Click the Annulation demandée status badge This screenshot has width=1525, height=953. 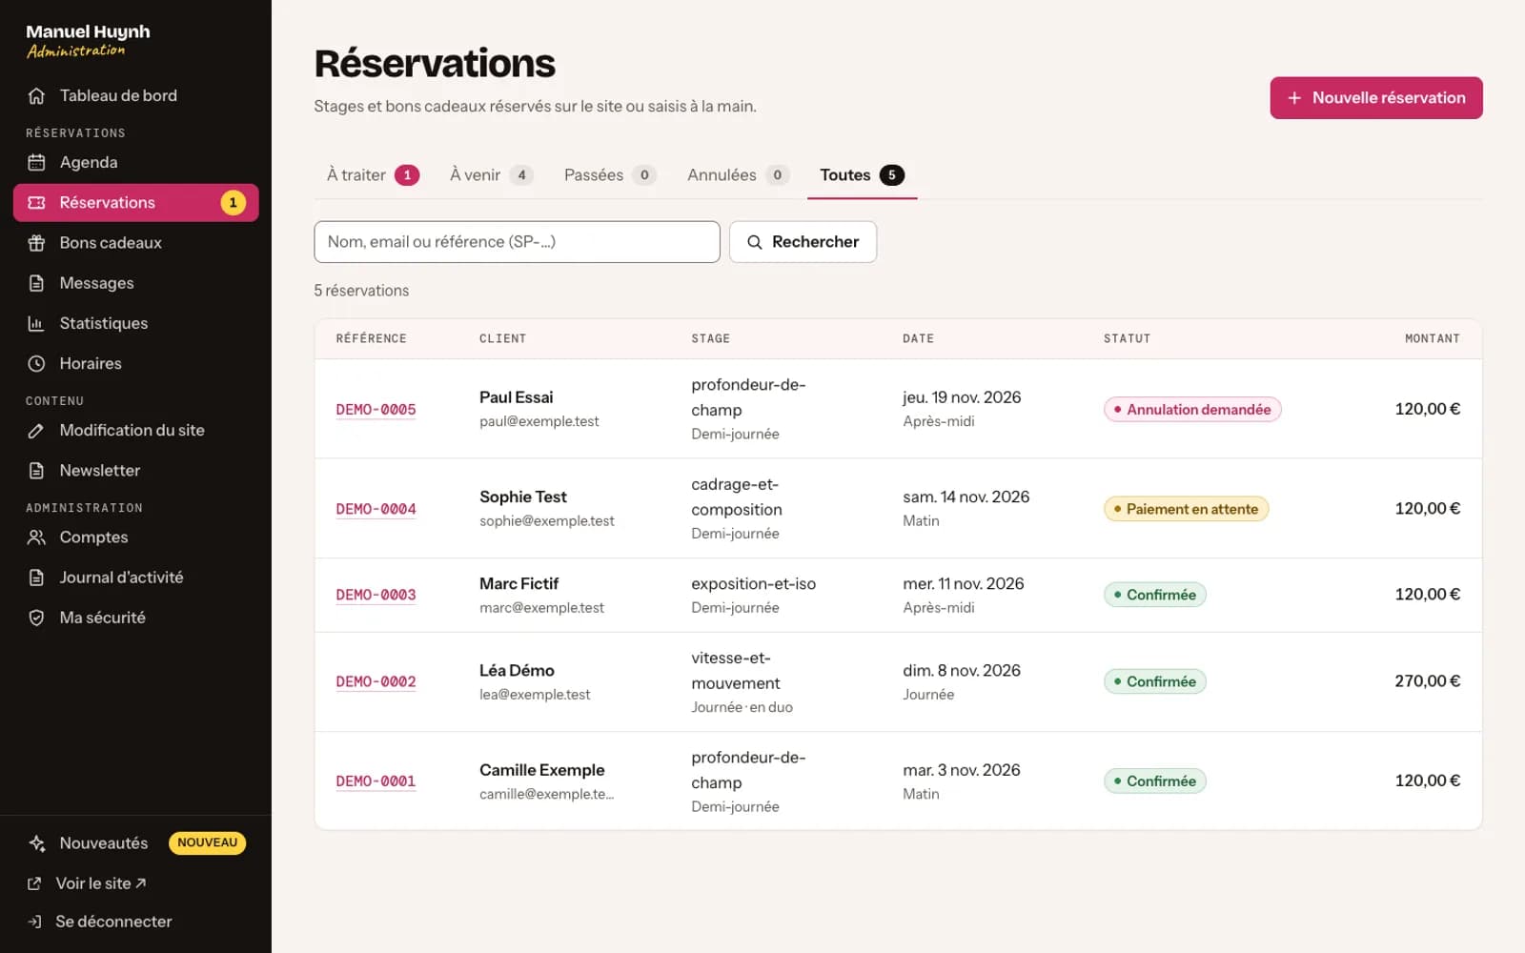1192,410
